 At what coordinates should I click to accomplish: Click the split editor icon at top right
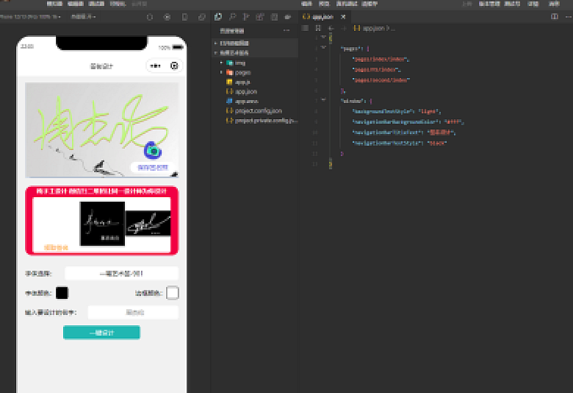[554, 17]
